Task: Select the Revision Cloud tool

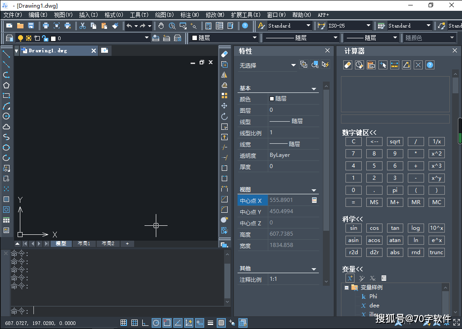Action: (6, 127)
